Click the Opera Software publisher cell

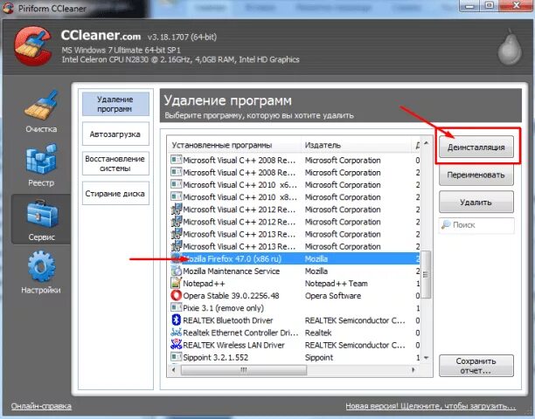point(333,295)
